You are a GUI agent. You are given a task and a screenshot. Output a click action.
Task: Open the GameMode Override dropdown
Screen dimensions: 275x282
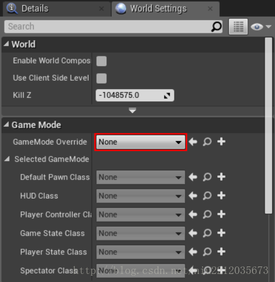pos(140,142)
